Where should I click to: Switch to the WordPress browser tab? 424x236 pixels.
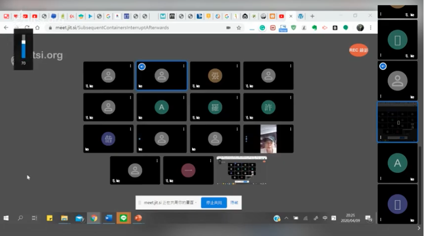[x=301, y=16]
